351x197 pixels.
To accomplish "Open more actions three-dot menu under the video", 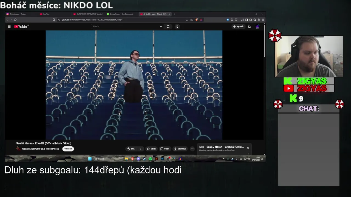I will point(192,149).
